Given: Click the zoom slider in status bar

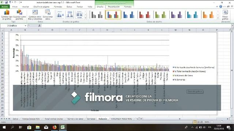Looking at the screenshot, I should (222, 122).
